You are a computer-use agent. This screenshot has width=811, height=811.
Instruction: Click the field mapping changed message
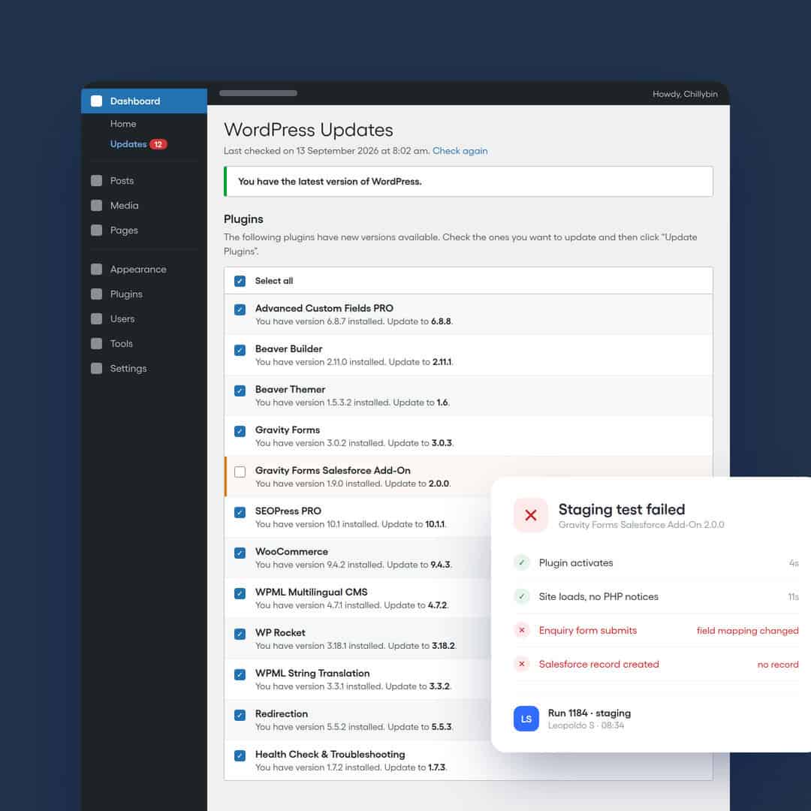click(747, 631)
